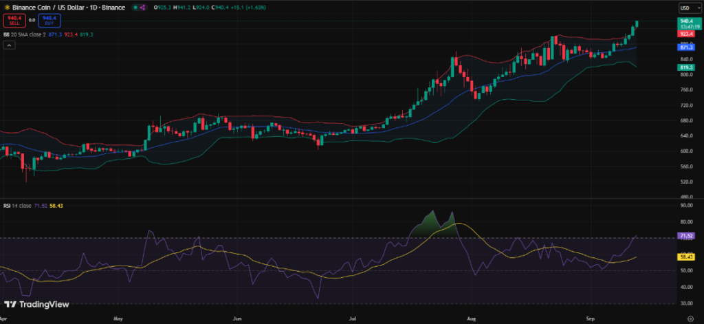
Task: Click the blue 940.4 BUY button
Action: point(49,20)
